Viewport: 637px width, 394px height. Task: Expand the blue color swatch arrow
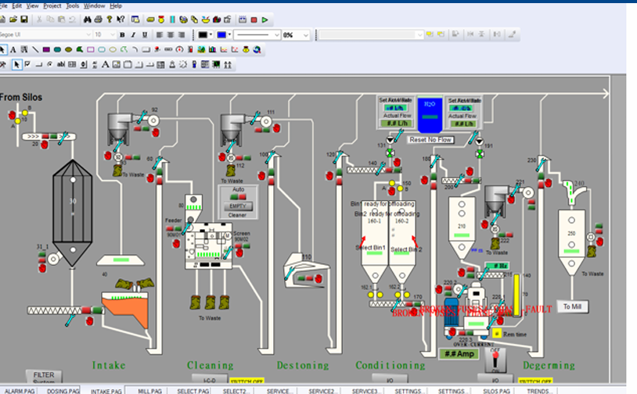[229, 35]
